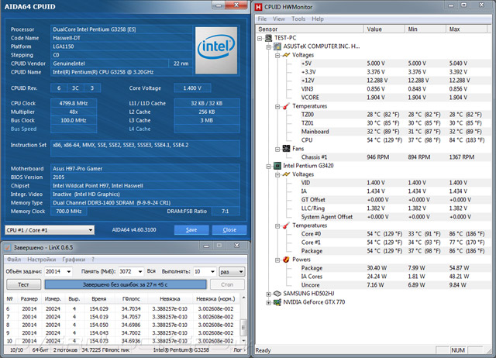Collapse the Powers group
Viewport: 496px width, 358px height.
pyautogui.click(x=277, y=260)
